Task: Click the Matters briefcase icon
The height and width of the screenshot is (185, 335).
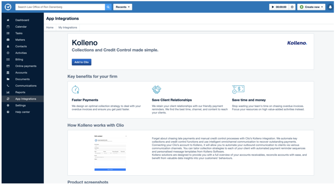Action: coord(8,40)
